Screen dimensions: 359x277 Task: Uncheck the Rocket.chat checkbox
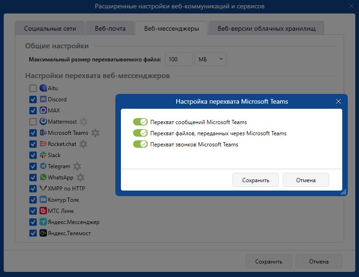click(x=33, y=144)
